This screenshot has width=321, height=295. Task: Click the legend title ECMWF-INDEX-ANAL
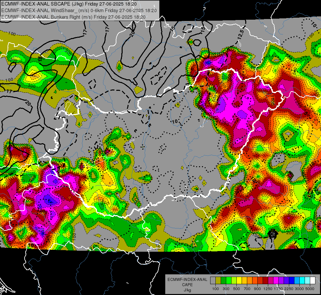[188, 280]
